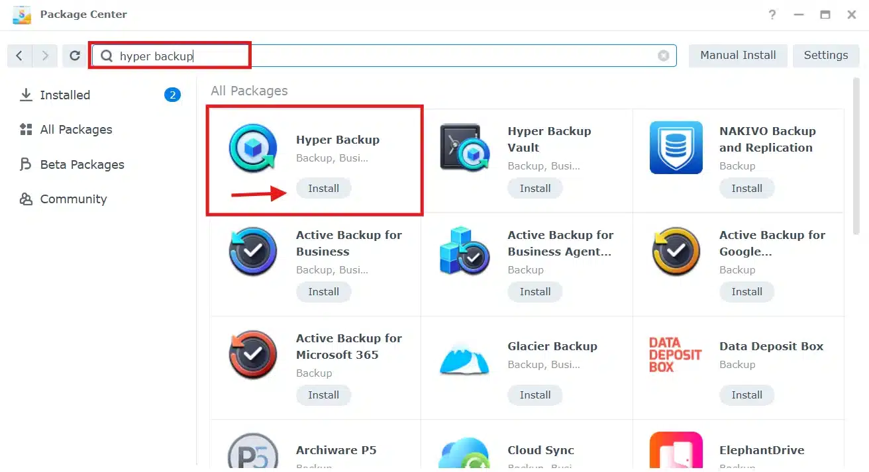Switch to the Installed section

(65, 95)
